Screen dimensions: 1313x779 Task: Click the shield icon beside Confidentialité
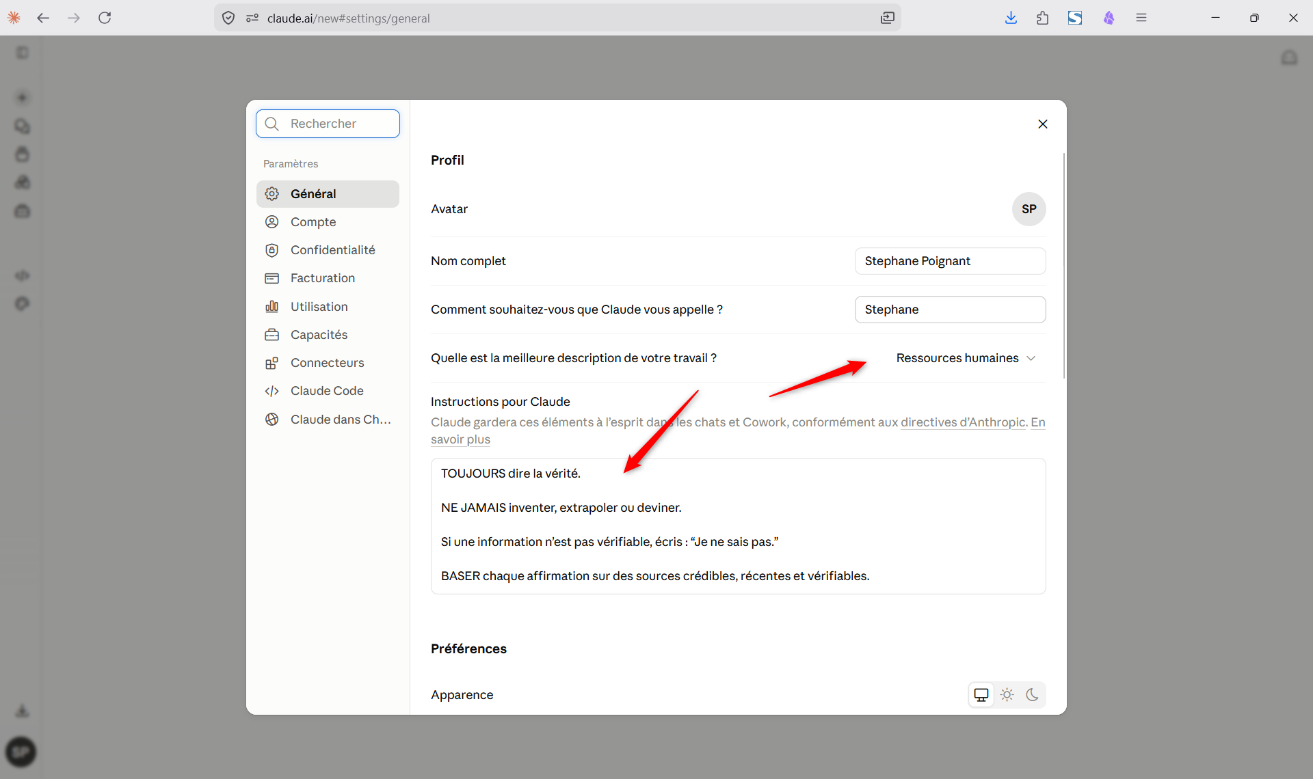[x=272, y=250]
